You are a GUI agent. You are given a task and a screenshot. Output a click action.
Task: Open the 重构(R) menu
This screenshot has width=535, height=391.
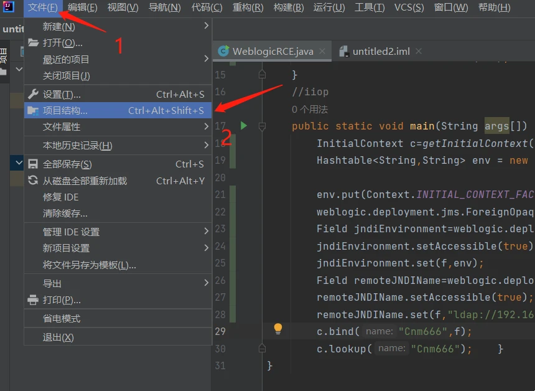coord(248,7)
